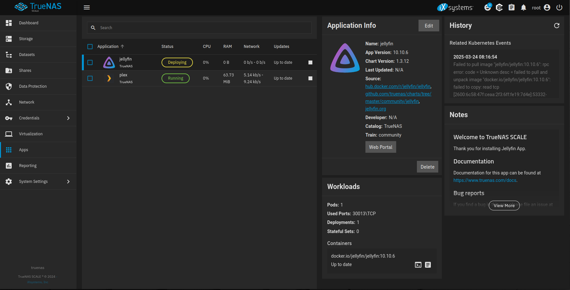Click the docker.io/jellyfin/jellyfin:10.10.6 container name
The image size is (570, 290).
coord(363,256)
